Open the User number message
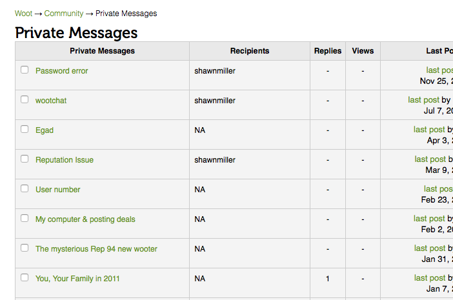Screen dimensions: 453x300 (x=58, y=190)
